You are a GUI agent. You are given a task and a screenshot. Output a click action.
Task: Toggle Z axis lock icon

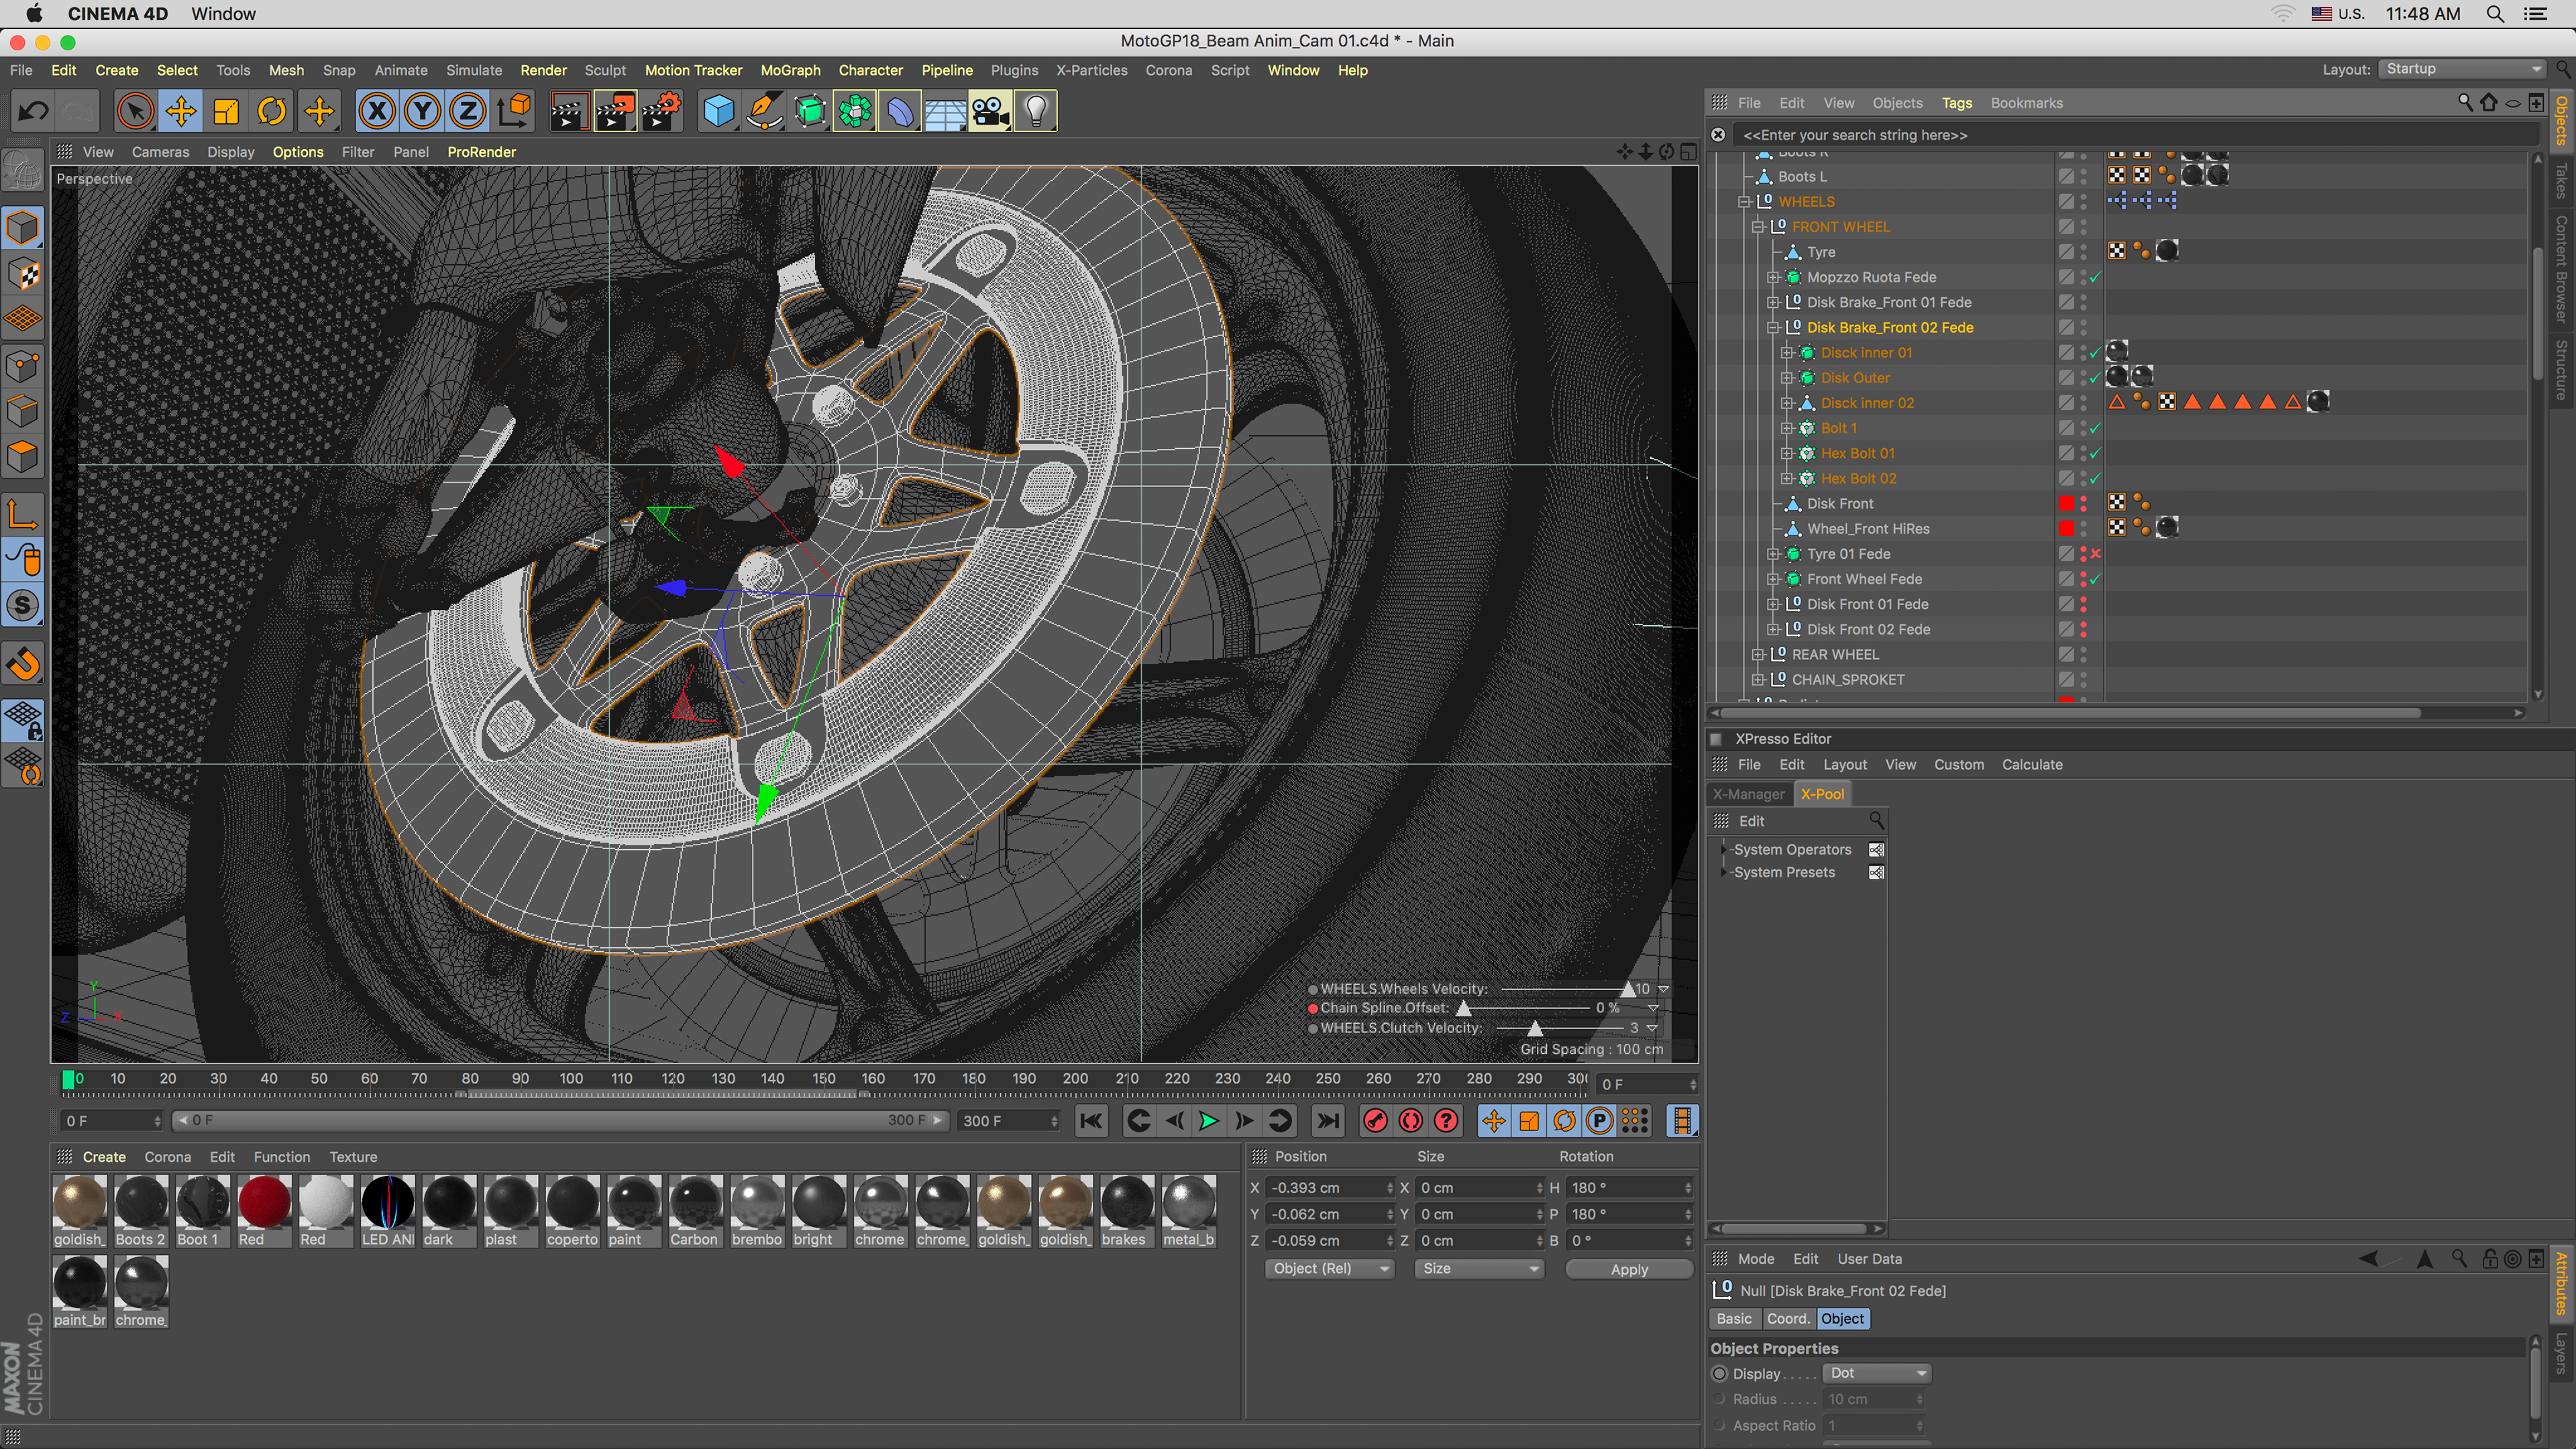(x=467, y=111)
